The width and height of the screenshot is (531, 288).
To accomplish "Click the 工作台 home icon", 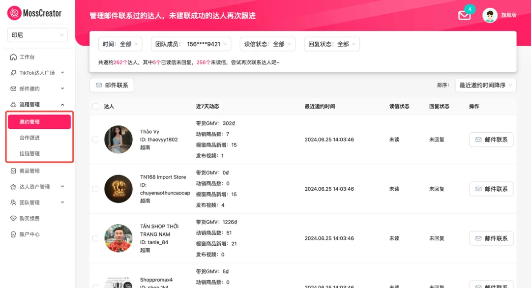I will click(x=13, y=57).
